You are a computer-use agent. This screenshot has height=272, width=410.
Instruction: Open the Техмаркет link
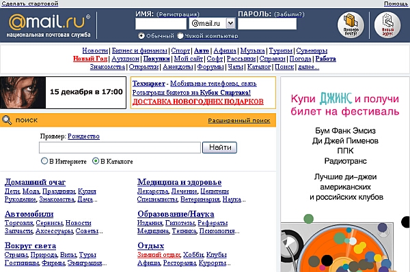(148, 84)
